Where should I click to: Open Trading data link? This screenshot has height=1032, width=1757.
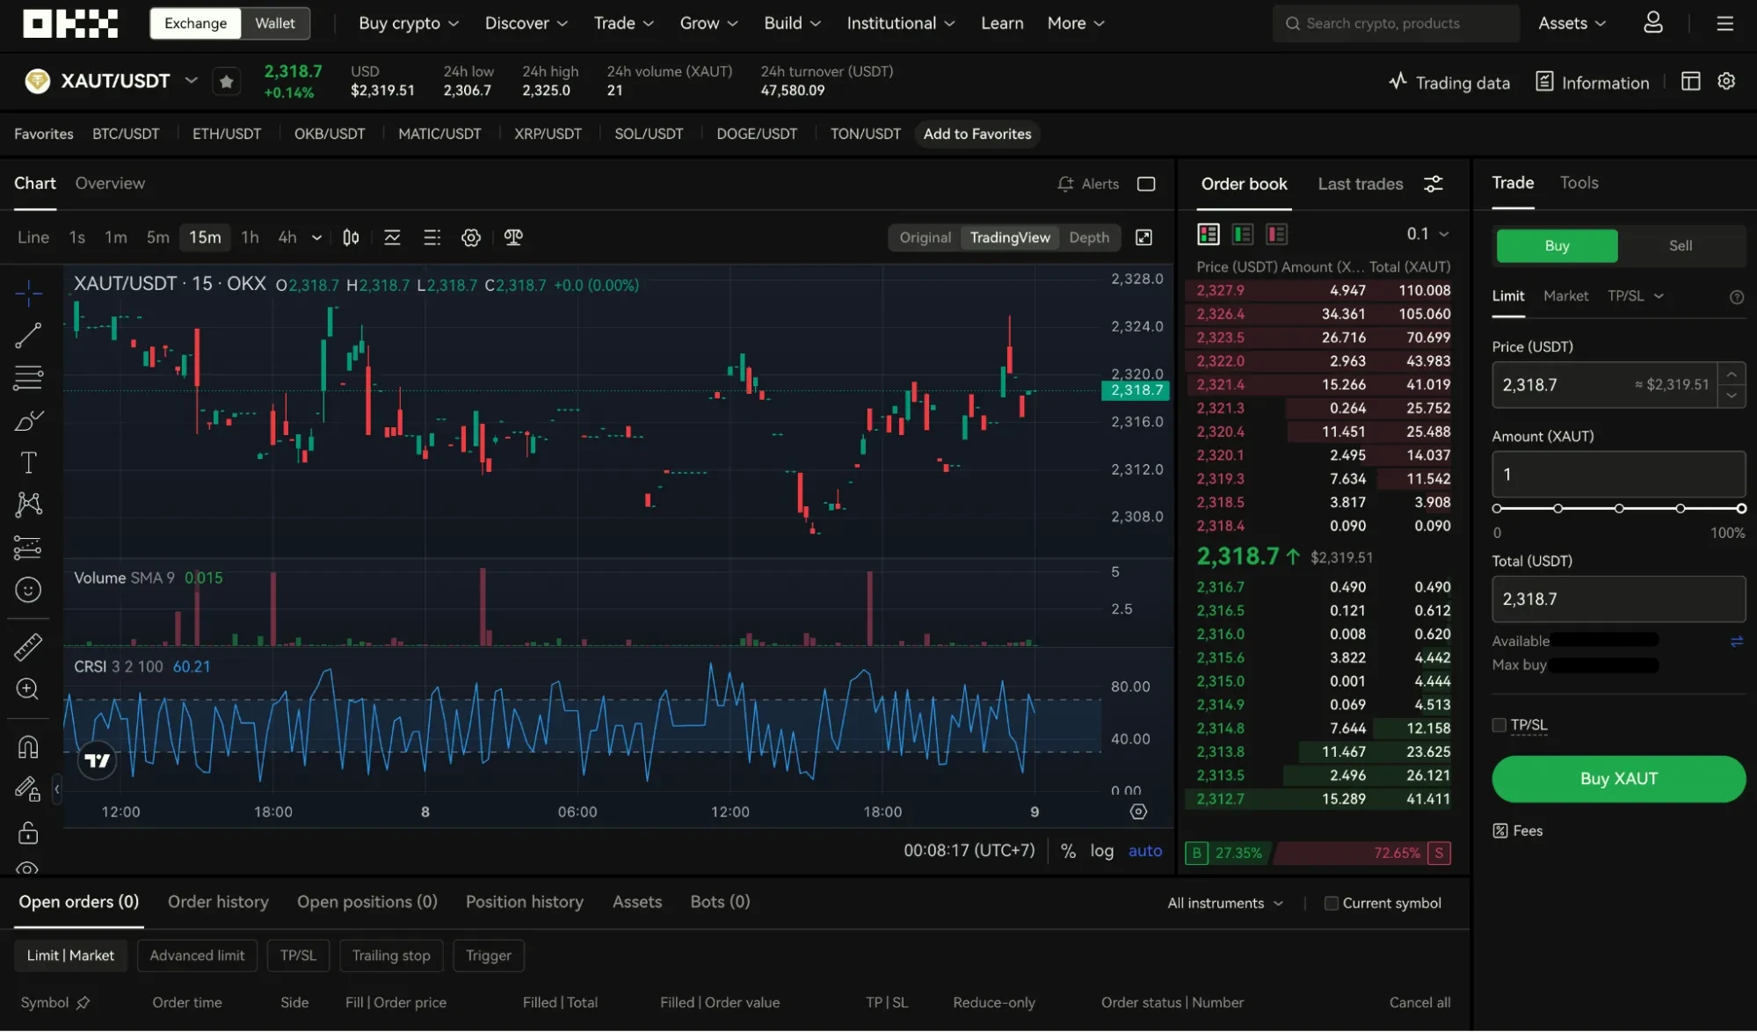tap(1448, 83)
